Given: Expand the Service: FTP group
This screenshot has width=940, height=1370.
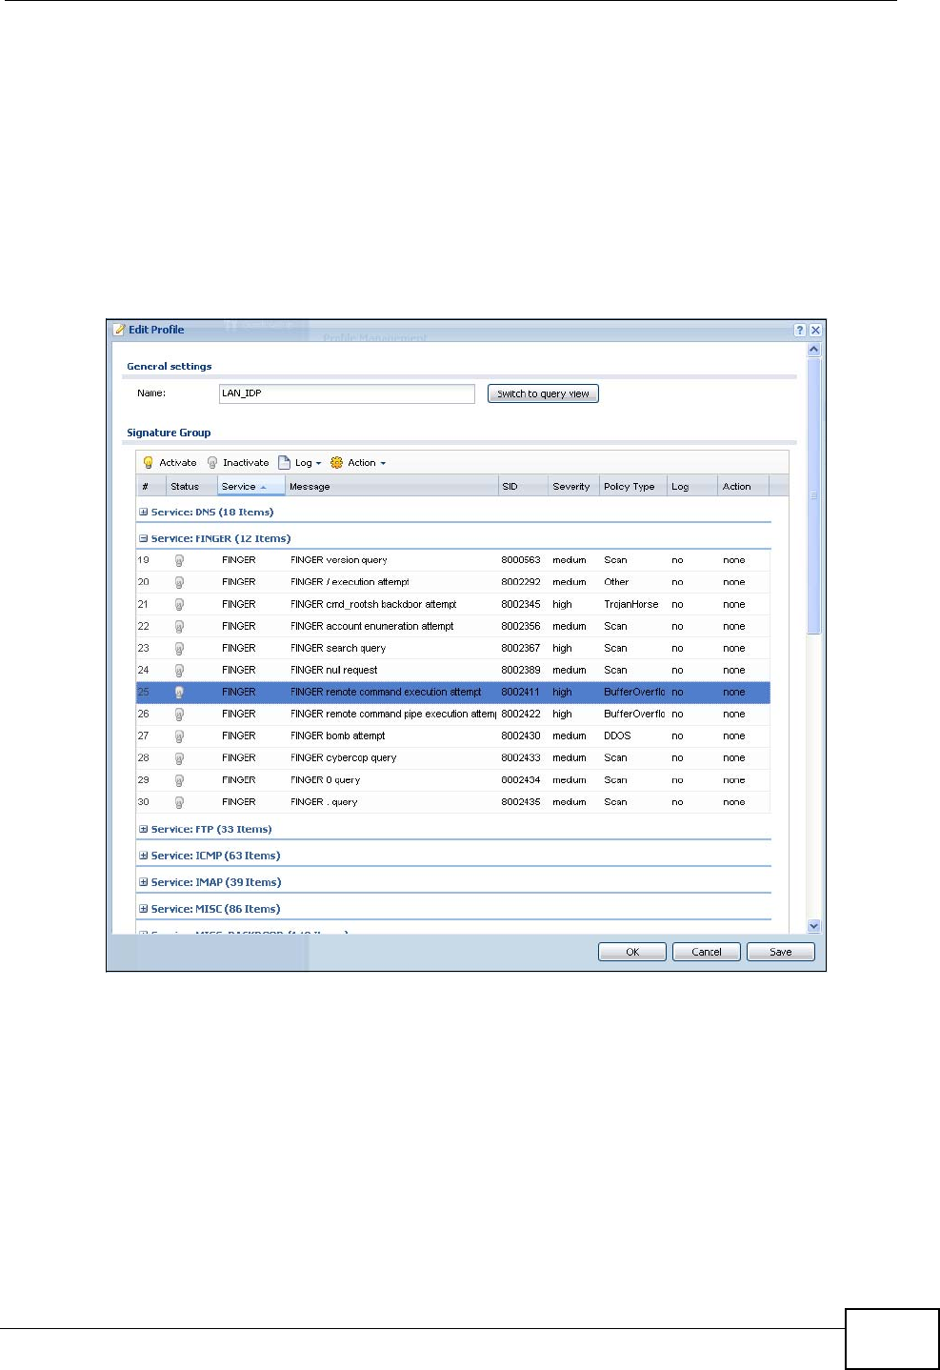Looking at the screenshot, I should click(x=144, y=829).
